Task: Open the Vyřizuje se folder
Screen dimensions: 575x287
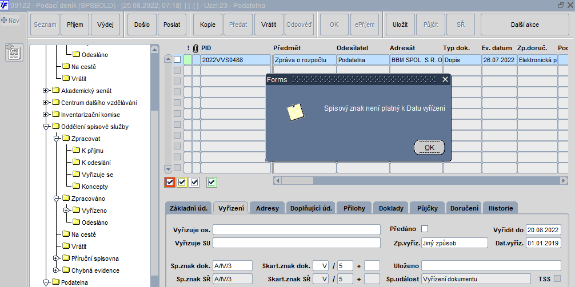Action: point(93,175)
